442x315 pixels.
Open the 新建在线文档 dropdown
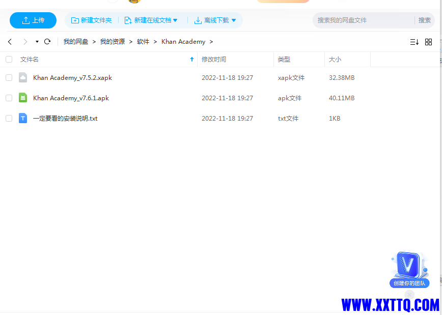click(x=151, y=20)
